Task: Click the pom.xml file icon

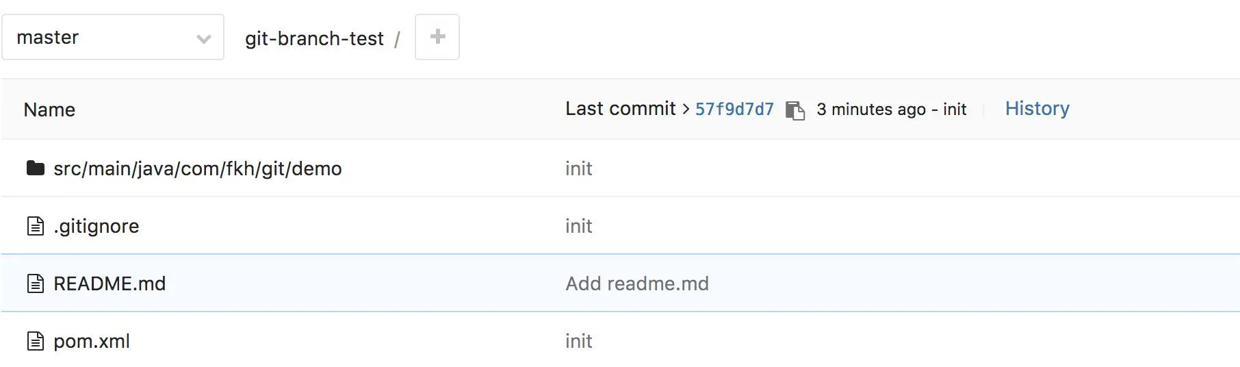Action: click(36, 341)
